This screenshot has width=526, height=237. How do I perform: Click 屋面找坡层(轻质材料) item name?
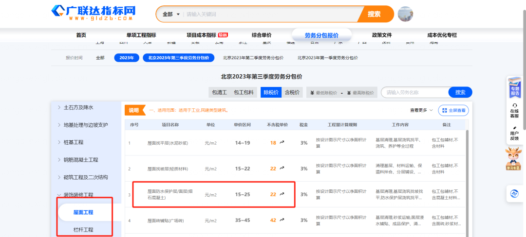pyautogui.click(x=168, y=169)
